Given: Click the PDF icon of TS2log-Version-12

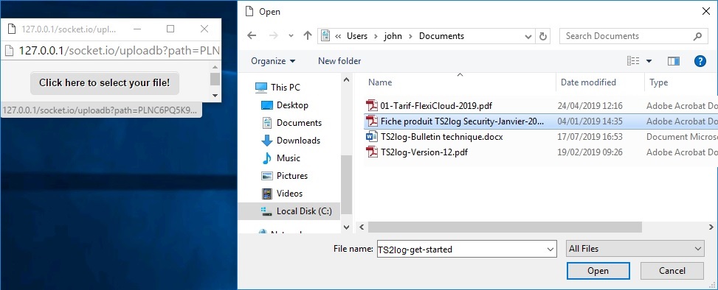Looking at the screenshot, I should (371, 152).
